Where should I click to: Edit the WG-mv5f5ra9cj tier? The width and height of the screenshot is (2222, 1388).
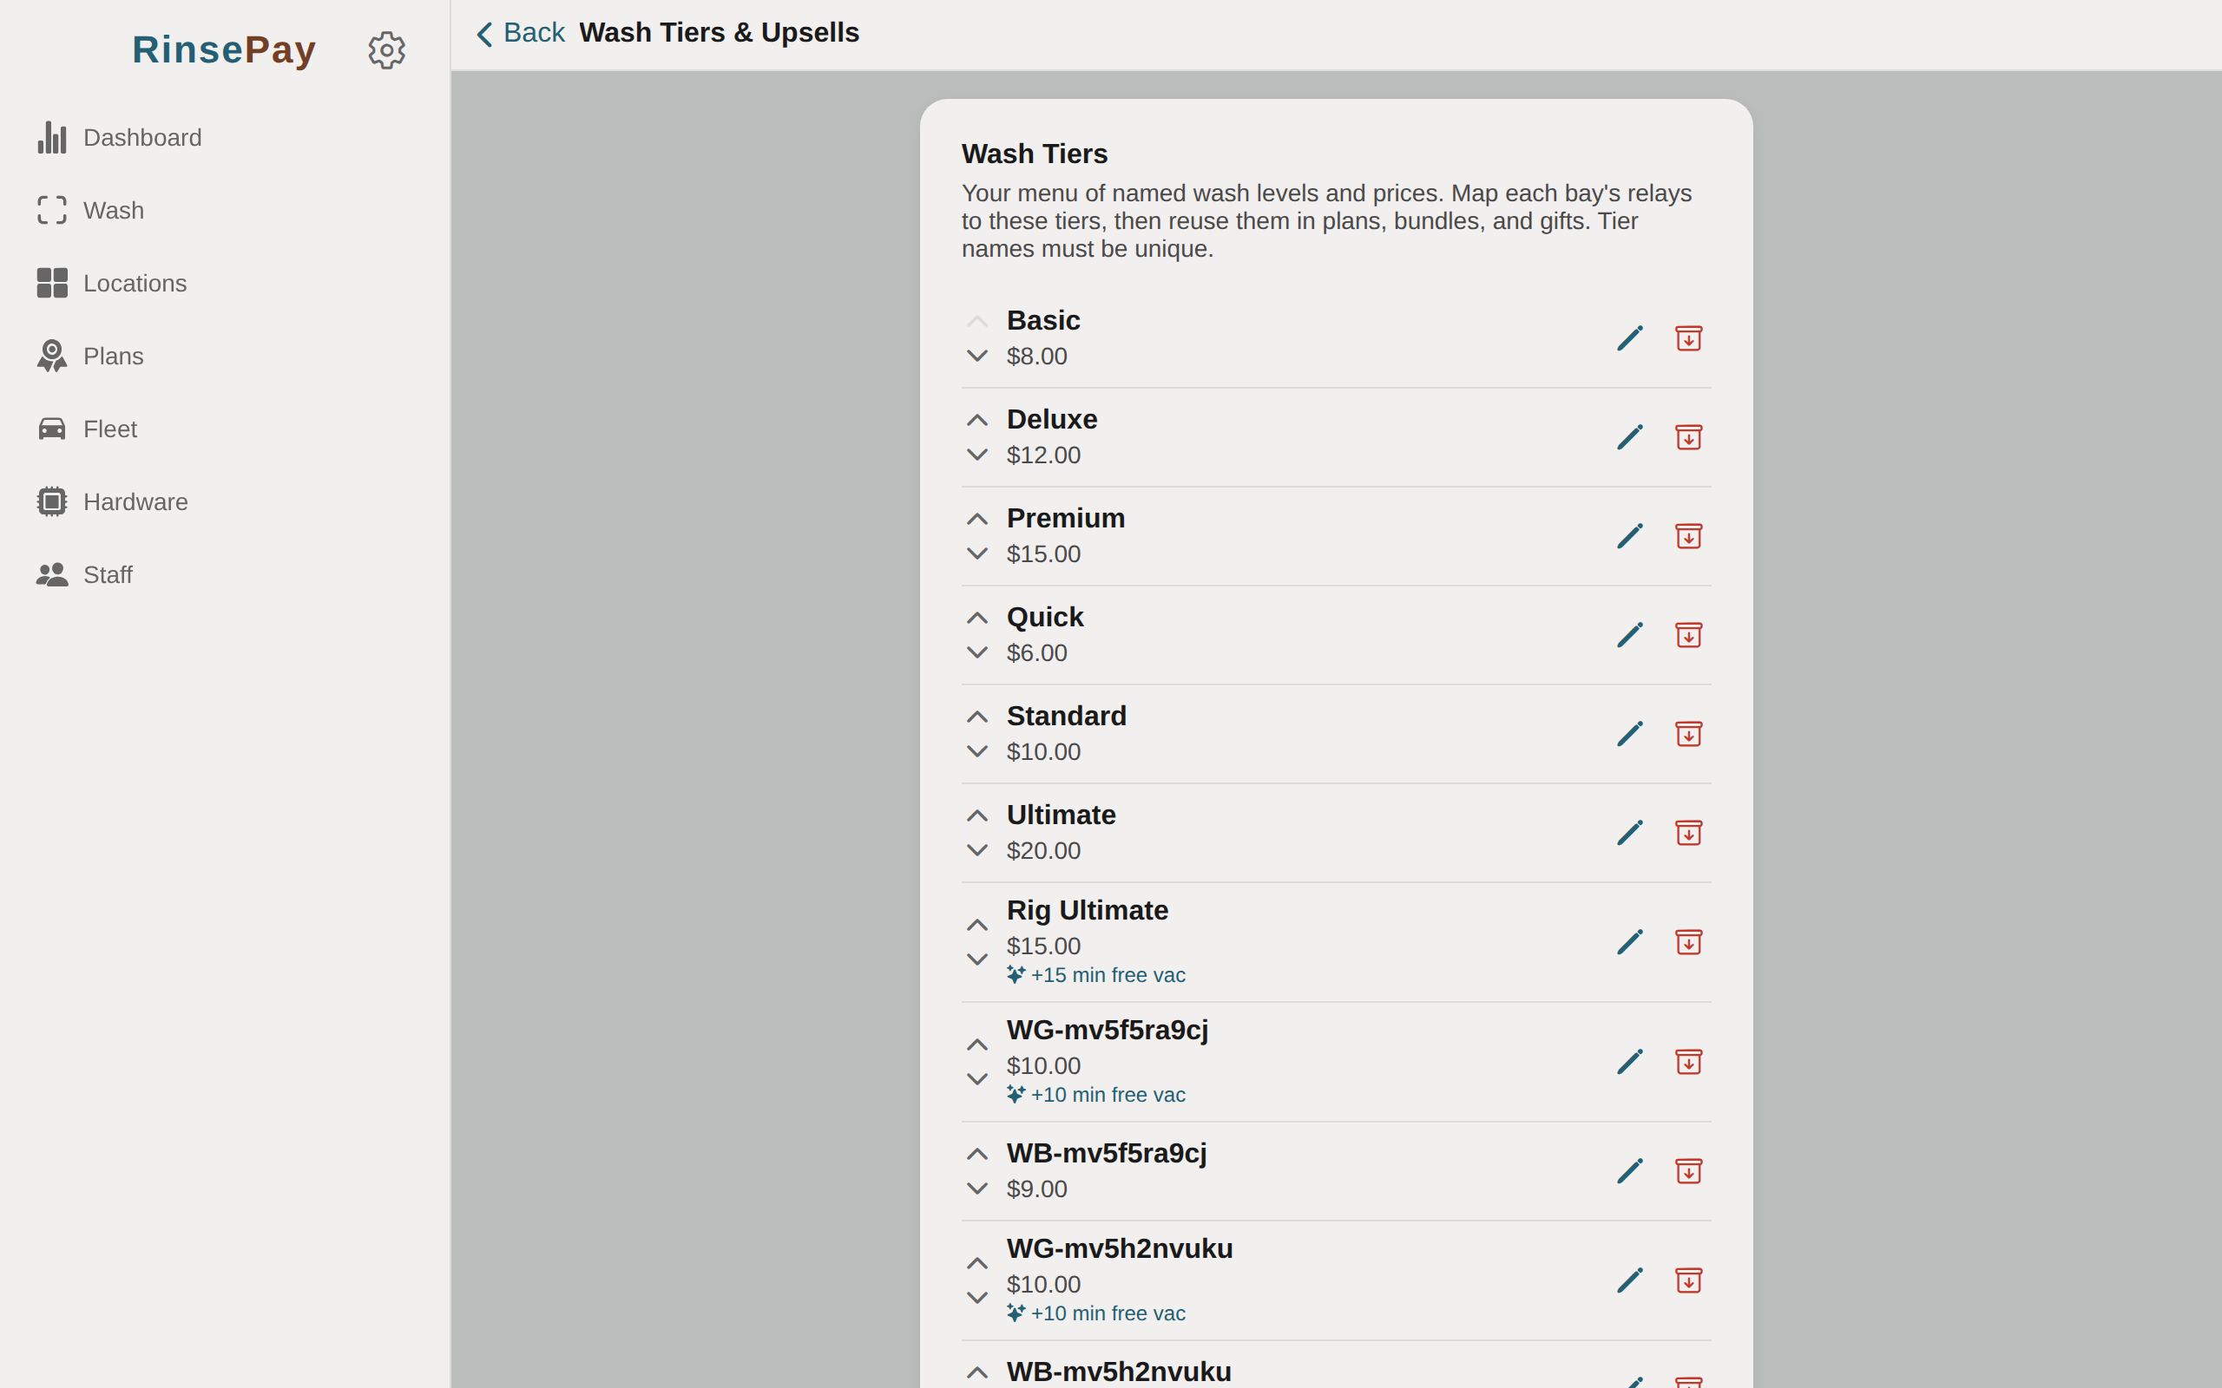pos(1630,1062)
